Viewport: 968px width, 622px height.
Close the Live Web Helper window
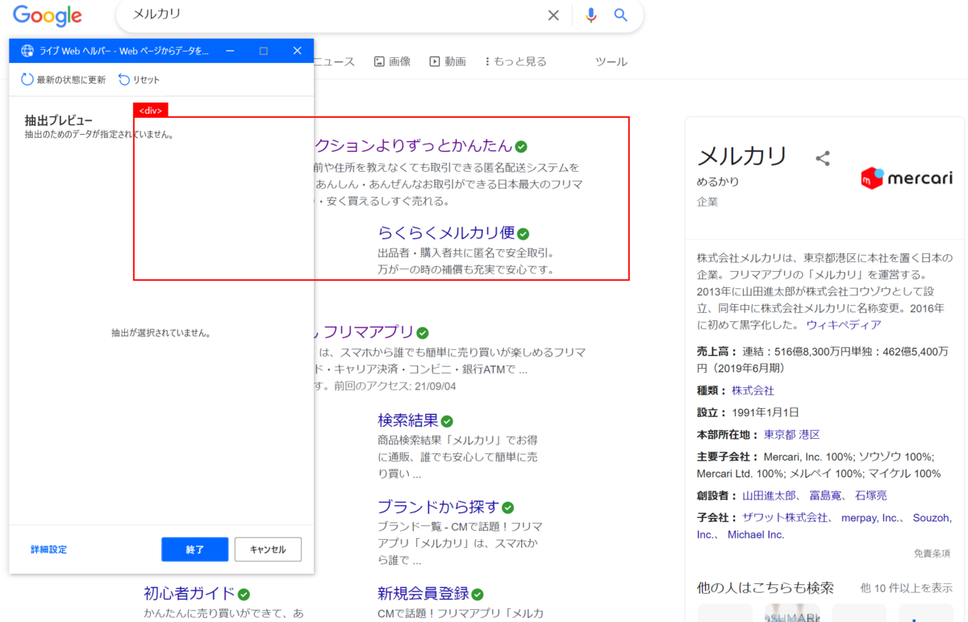click(x=297, y=51)
